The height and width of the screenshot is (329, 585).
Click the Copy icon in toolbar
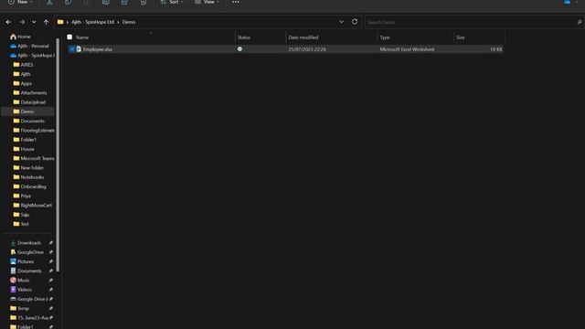point(68,2)
